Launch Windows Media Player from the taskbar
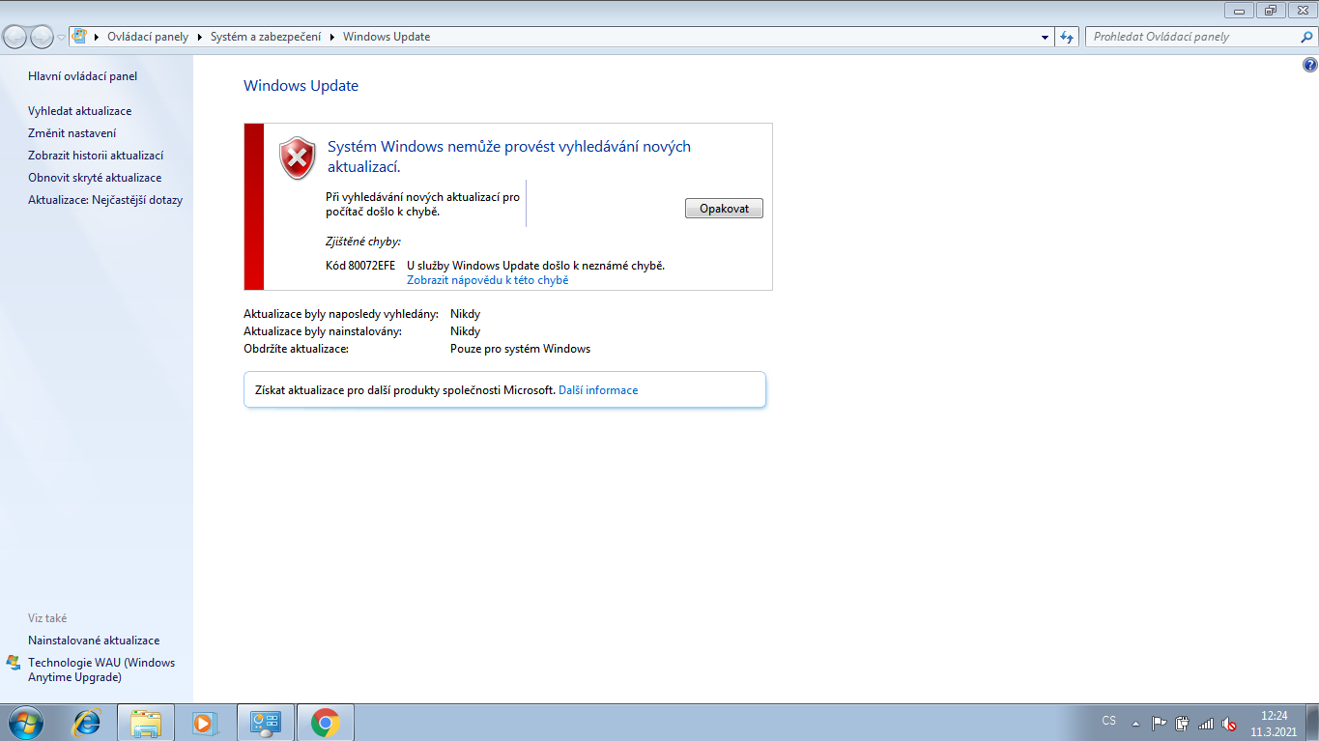The image size is (1319, 741). click(204, 723)
